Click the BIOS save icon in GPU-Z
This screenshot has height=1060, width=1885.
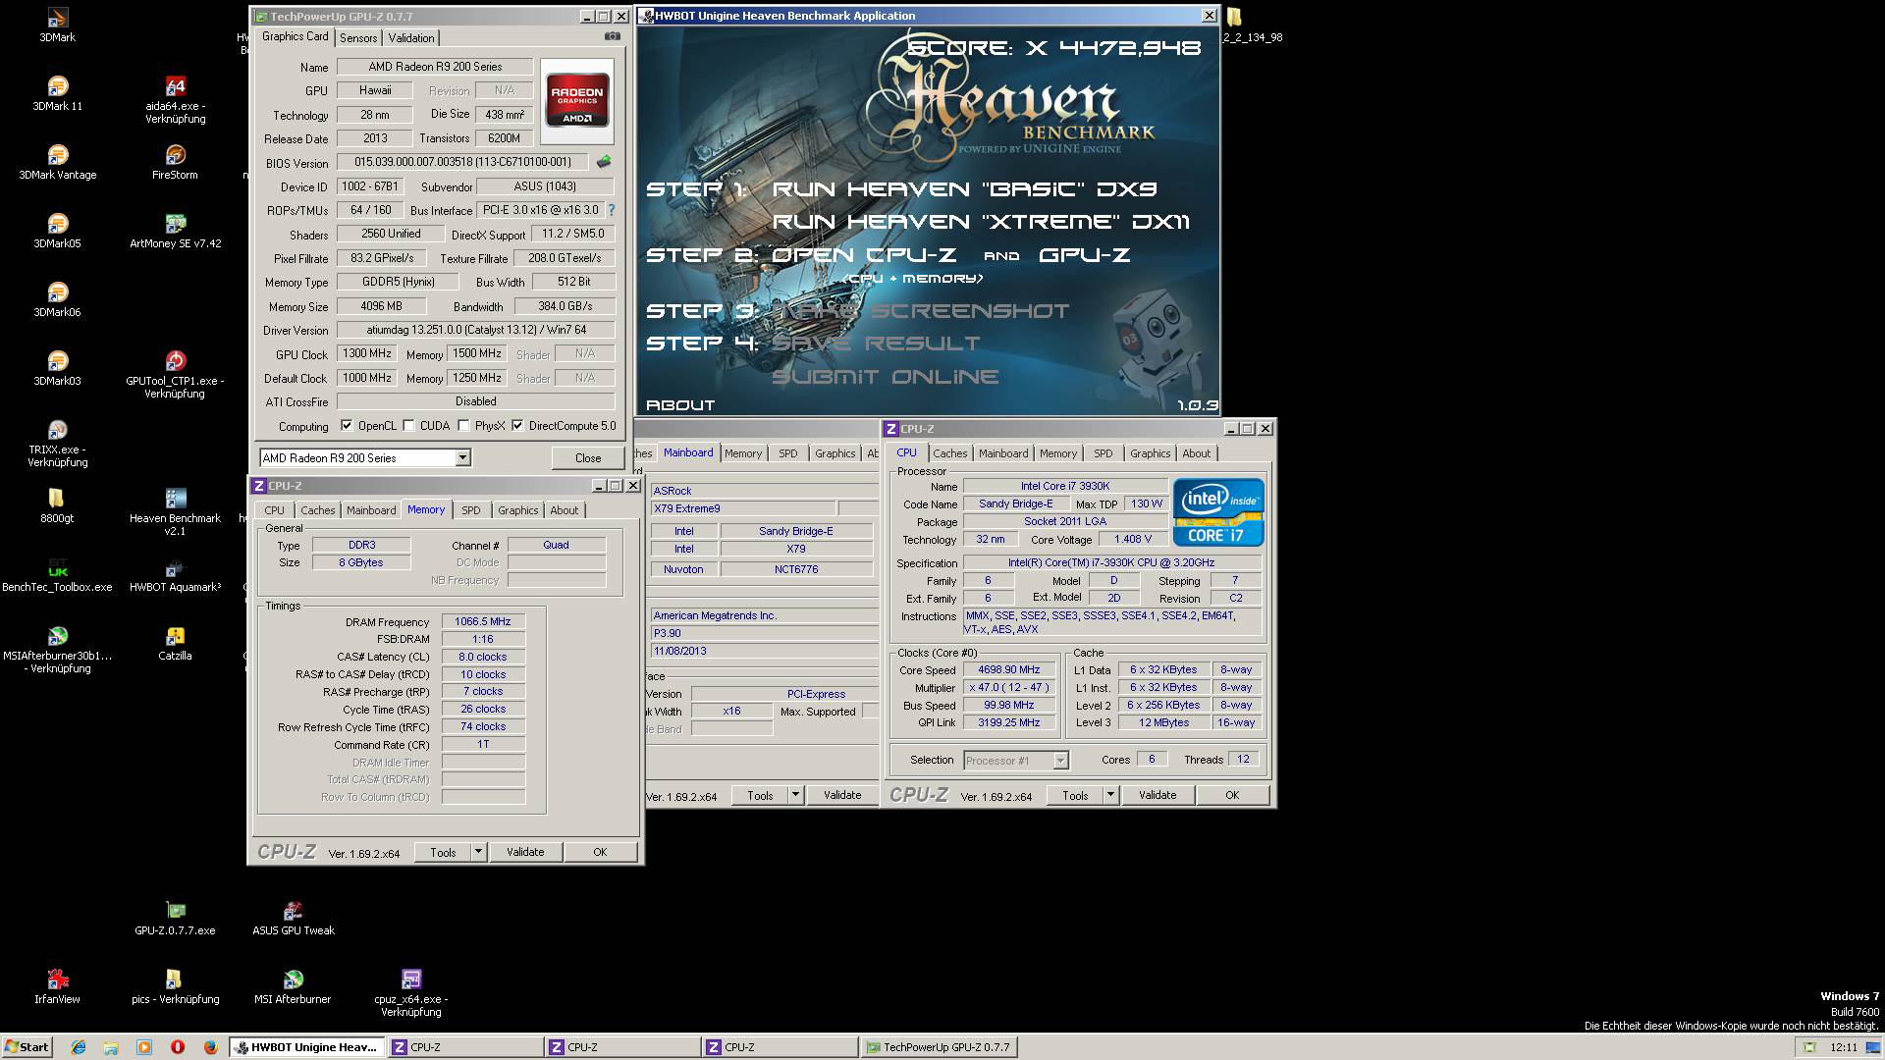[604, 162]
